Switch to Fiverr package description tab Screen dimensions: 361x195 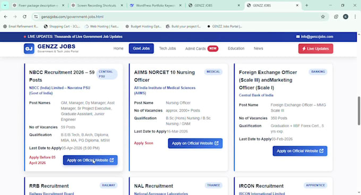[x=38, y=5]
